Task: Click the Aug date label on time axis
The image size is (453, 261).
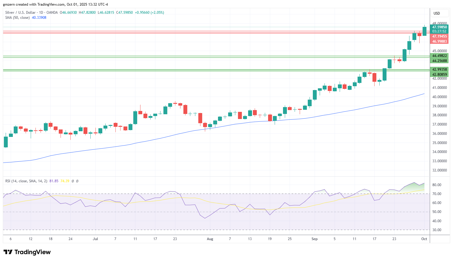Action: pyautogui.click(x=210, y=239)
